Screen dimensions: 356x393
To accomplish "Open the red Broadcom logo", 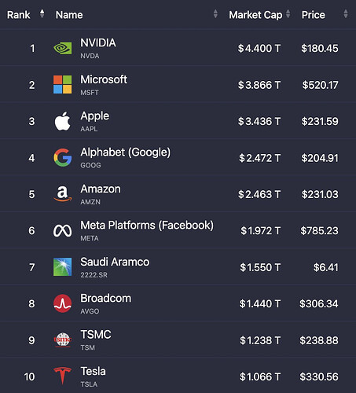I will [x=62, y=303].
